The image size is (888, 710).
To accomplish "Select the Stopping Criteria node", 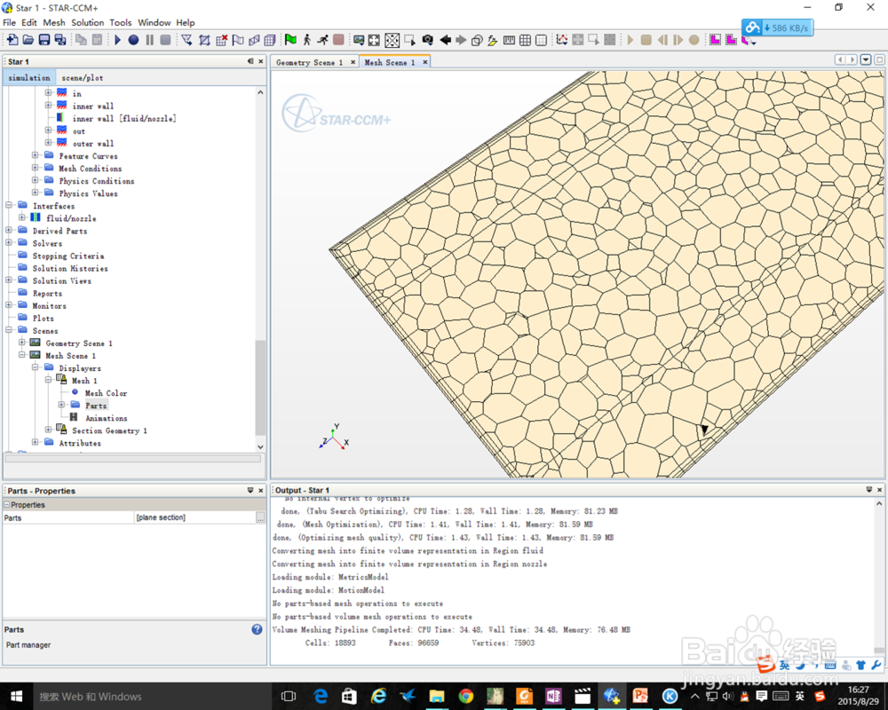I will coord(68,256).
